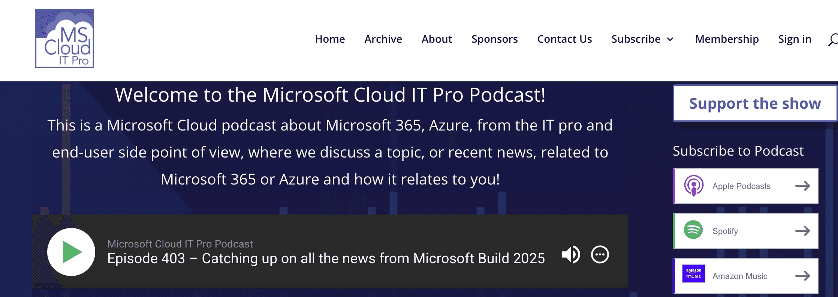Image resolution: width=838 pixels, height=297 pixels.
Task: Click the MS Cloud IT Pro logo
Action: coord(64,39)
